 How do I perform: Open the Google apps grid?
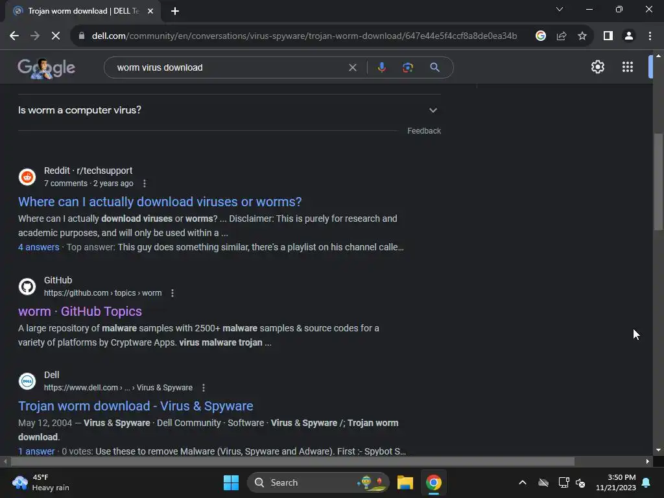tap(628, 67)
